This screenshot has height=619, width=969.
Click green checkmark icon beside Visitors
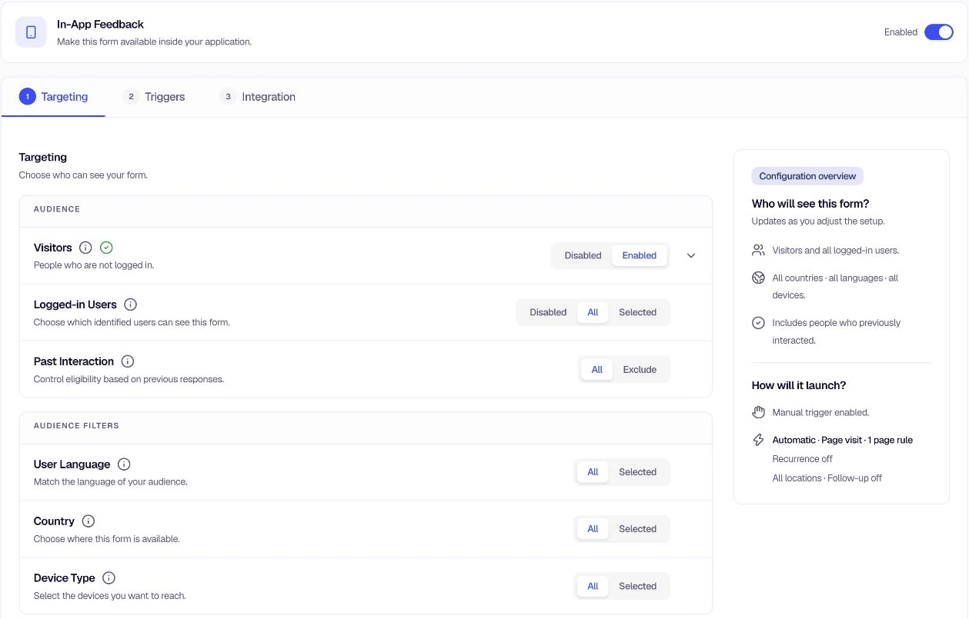(107, 248)
